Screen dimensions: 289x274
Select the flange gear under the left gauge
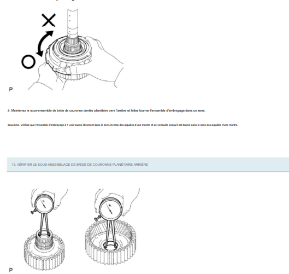pyautogui.click(x=44, y=251)
